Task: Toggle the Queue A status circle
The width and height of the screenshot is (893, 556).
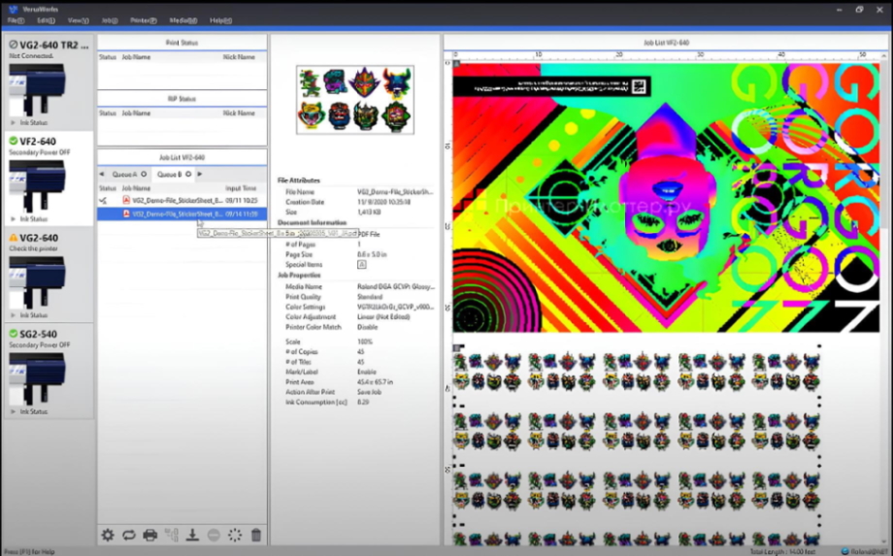Action: [144, 175]
